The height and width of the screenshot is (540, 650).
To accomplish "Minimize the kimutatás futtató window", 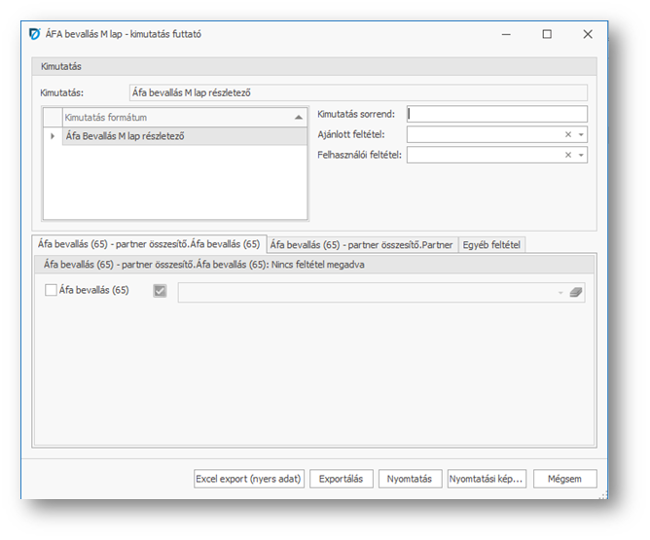I will (x=506, y=34).
